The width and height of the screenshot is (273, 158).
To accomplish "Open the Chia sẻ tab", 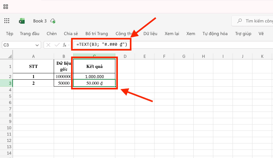I will pos(71,33).
